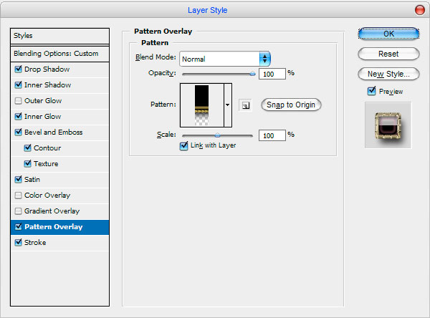The height and width of the screenshot is (318, 430).
Task: Click the Blend Mode stepper arrows
Action: coord(265,59)
